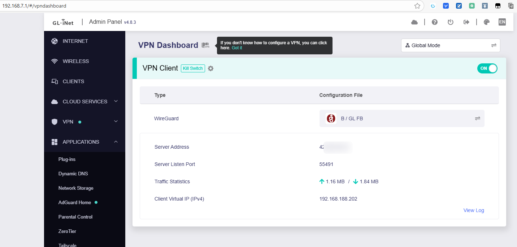Image resolution: width=517 pixels, height=247 pixels.
Task: Open VPN Client settings gear icon
Action: tap(210, 68)
